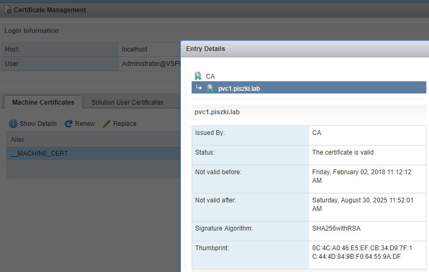Switch to Solution User Certificates tab

[127, 102]
